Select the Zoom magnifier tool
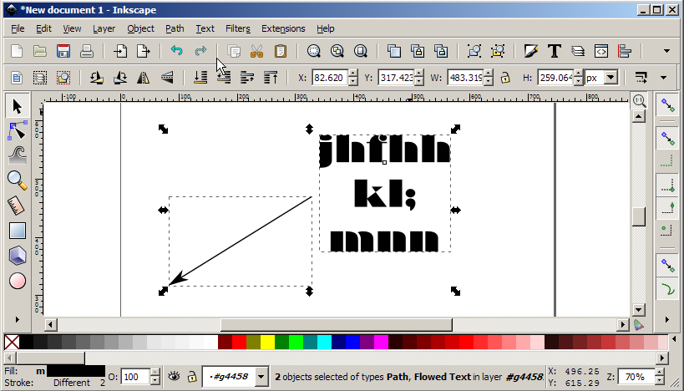 click(18, 180)
